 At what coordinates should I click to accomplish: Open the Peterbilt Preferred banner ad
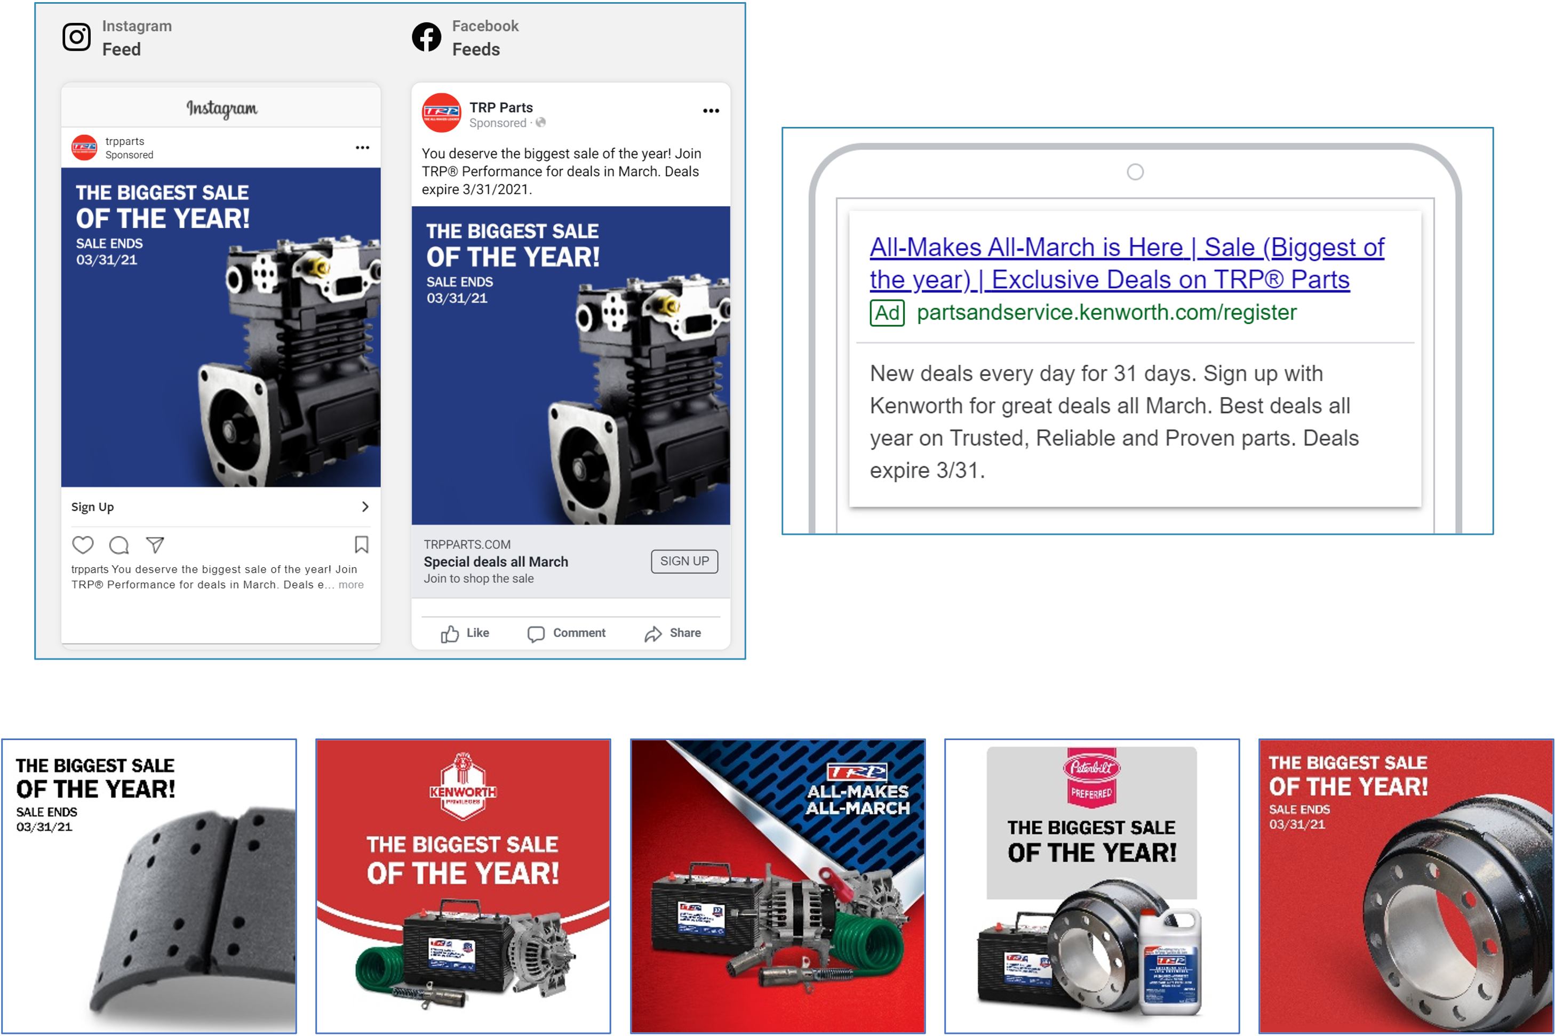(1092, 886)
